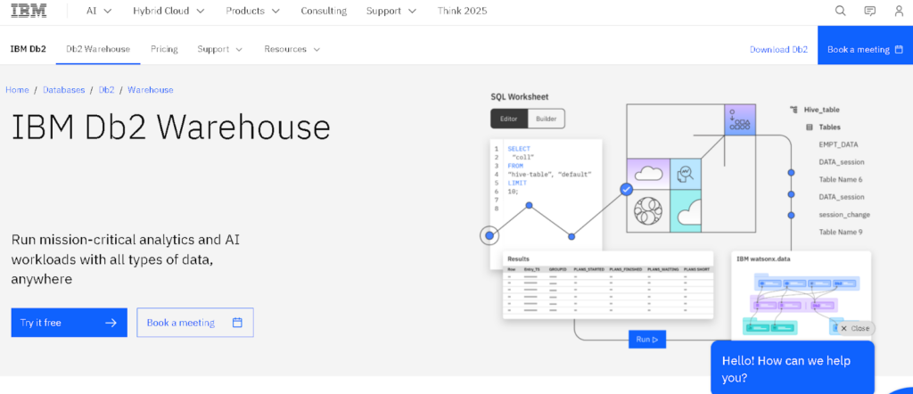Click the Table Name 9 entry

click(840, 232)
